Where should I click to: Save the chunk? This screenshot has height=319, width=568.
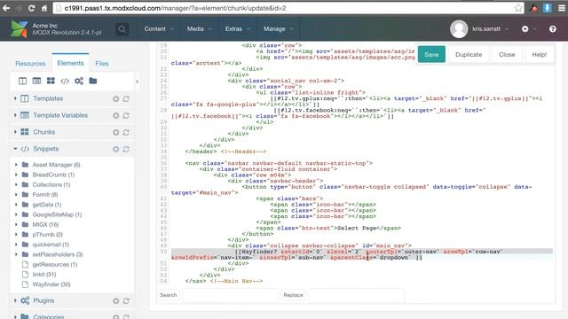431,54
